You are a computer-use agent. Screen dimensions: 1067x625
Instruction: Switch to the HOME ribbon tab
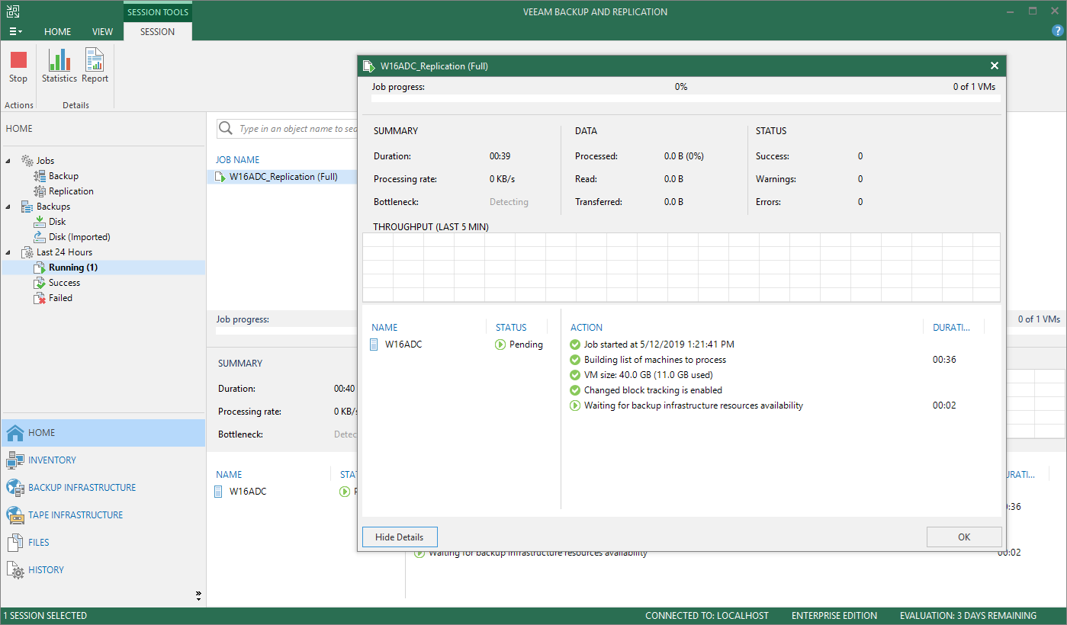point(58,32)
